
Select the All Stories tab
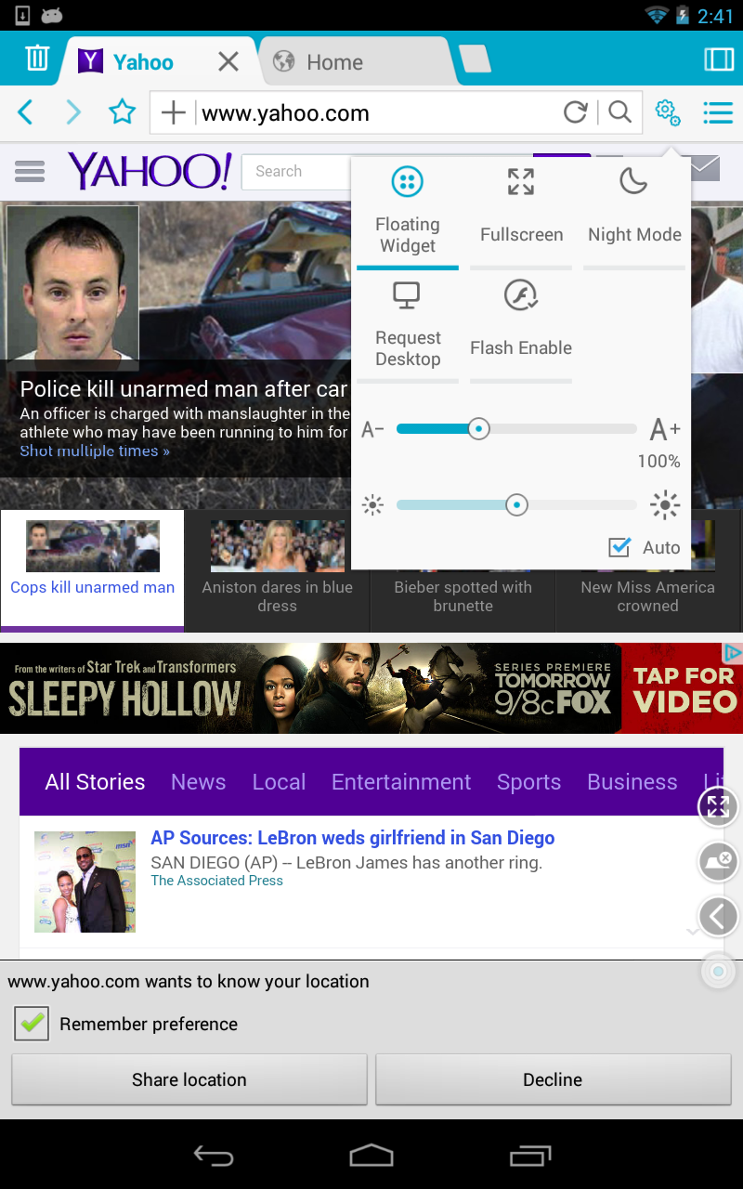click(95, 782)
